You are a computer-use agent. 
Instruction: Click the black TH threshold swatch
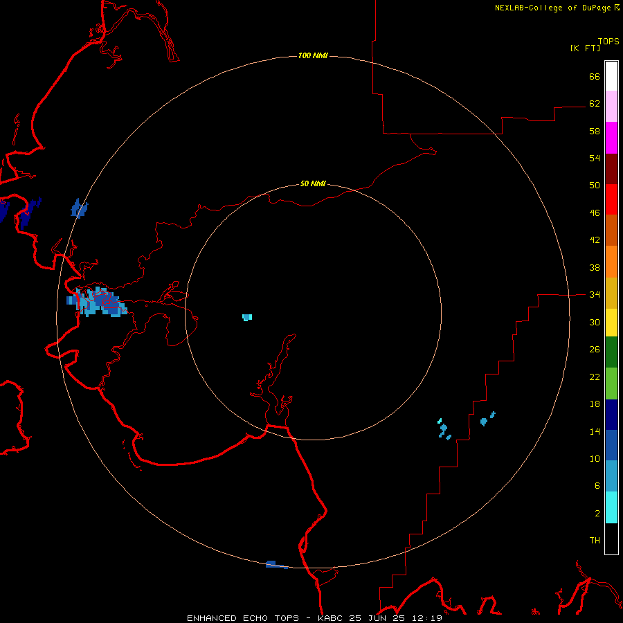click(x=611, y=539)
